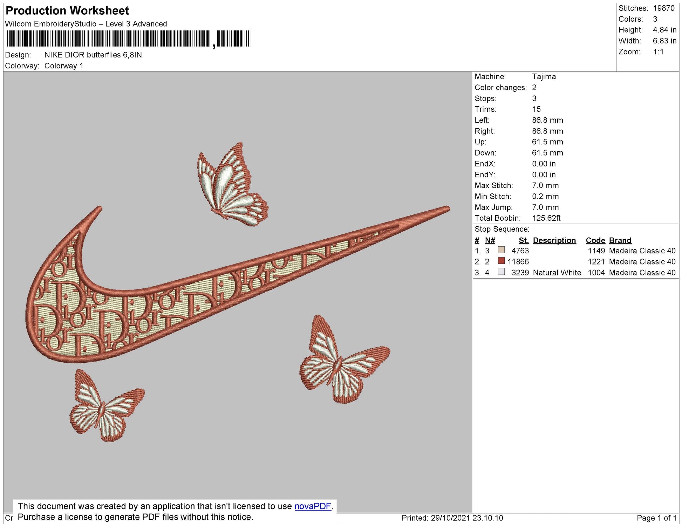Click the barcode under the studio title
This screenshot has height=527, width=682.
(128, 39)
